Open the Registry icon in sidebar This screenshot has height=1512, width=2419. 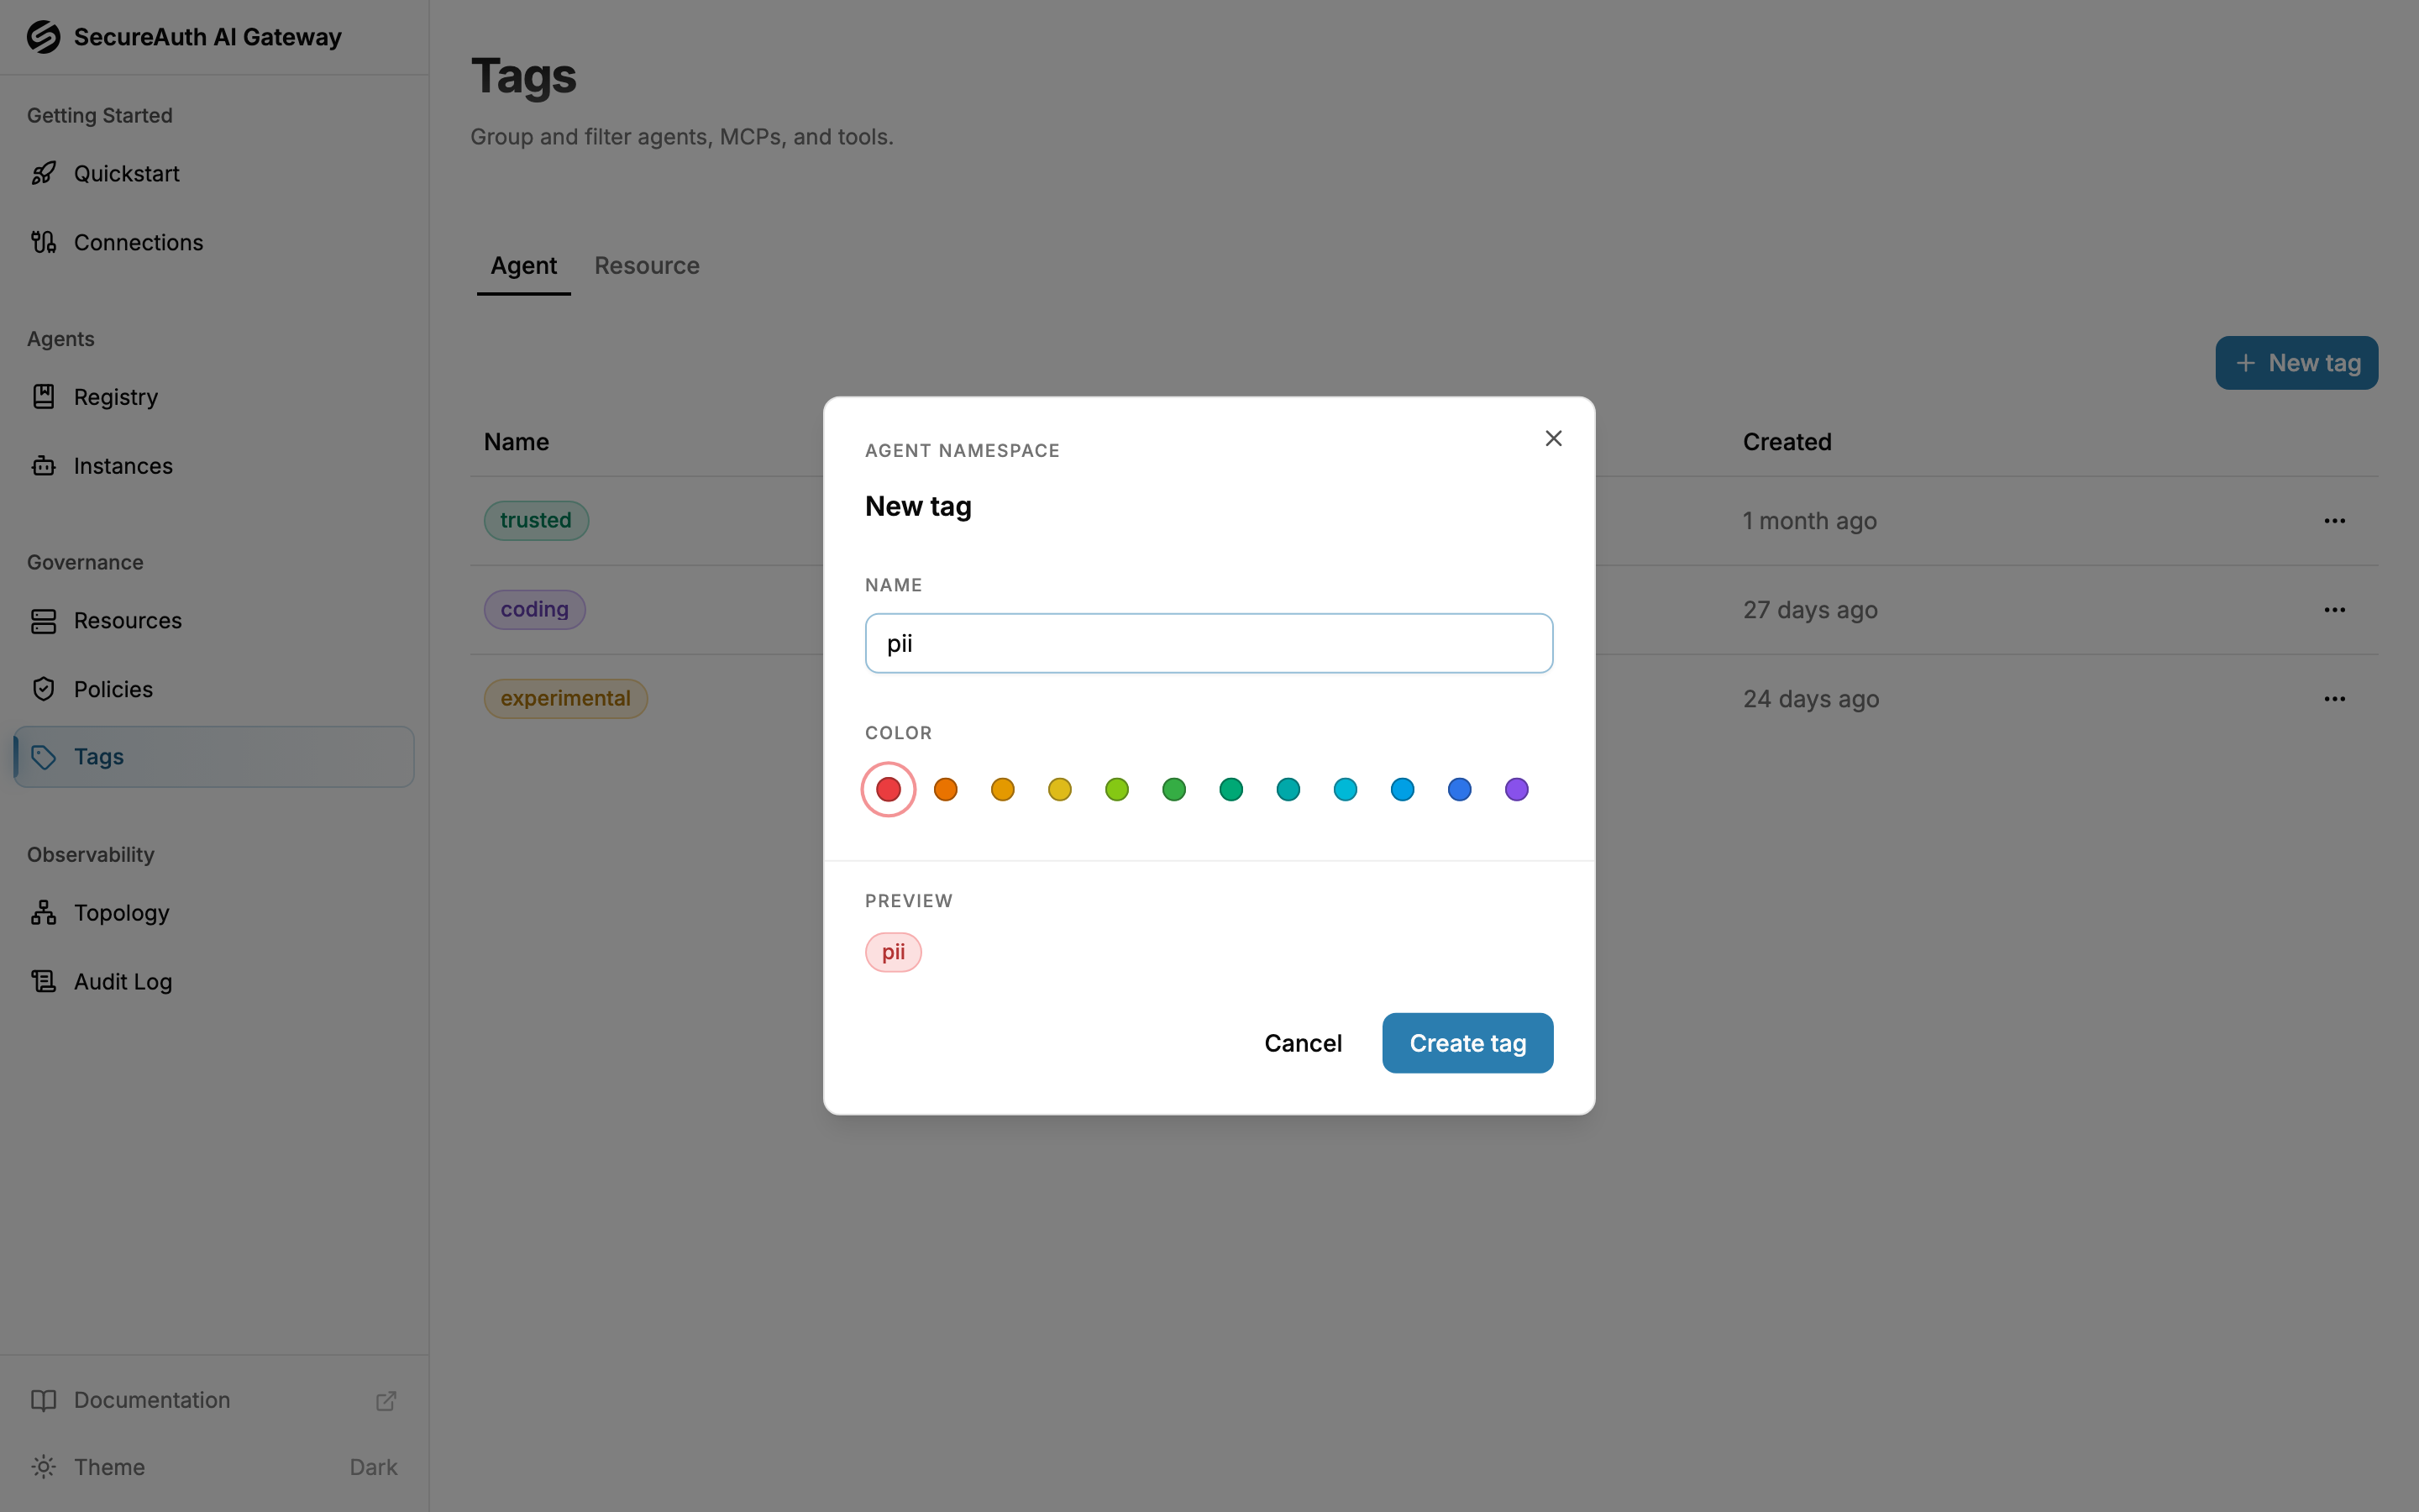pyautogui.click(x=43, y=397)
